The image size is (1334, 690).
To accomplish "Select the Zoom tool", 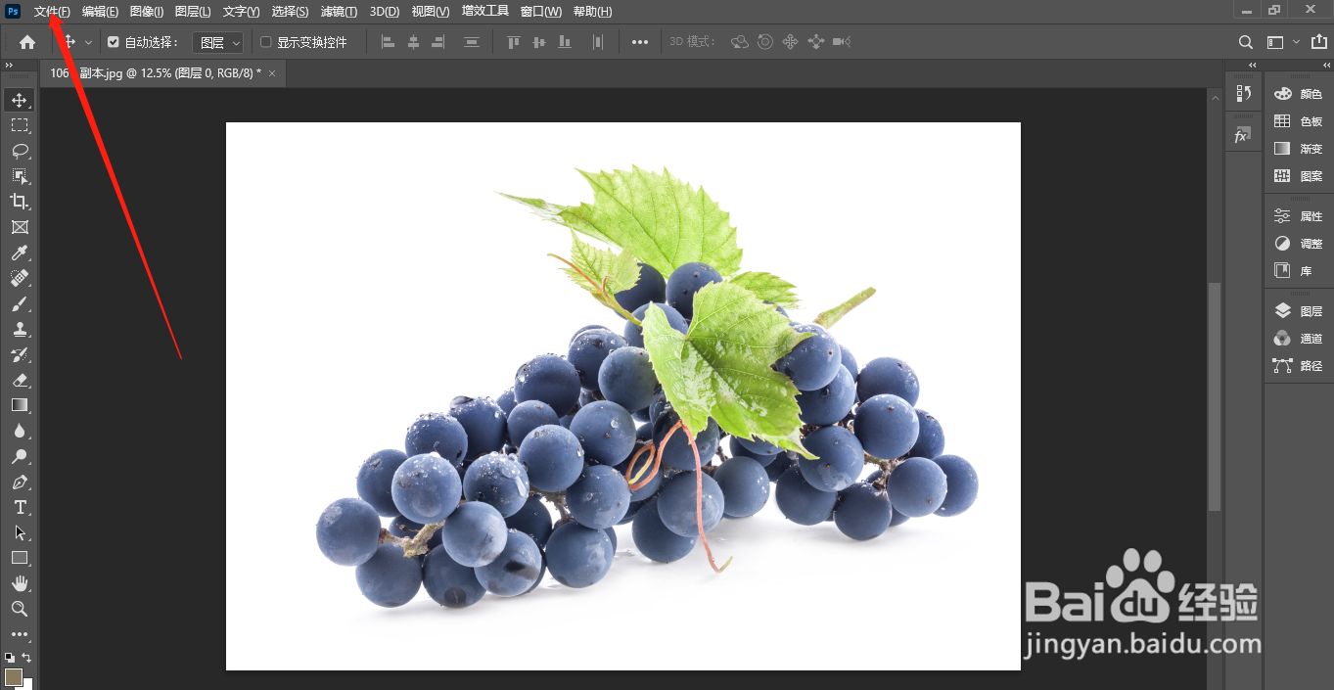I will 20,609.
